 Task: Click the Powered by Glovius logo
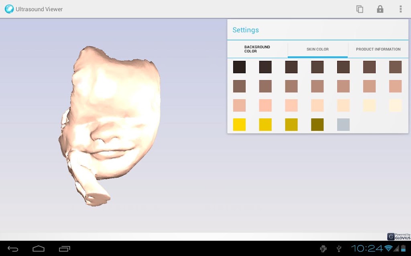tap(399, 236)
